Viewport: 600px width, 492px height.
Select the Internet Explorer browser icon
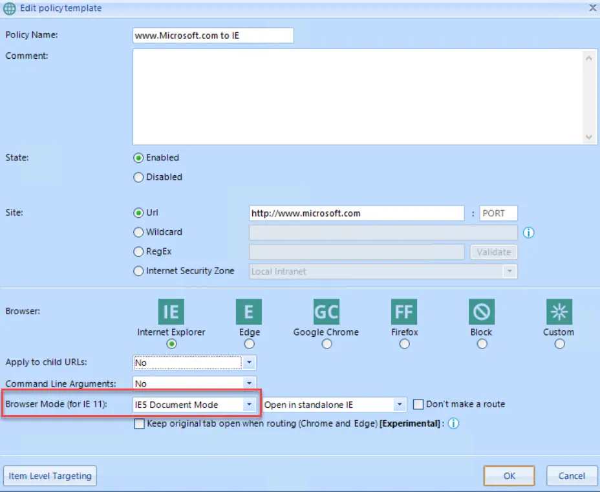click(x=171, y=312)
